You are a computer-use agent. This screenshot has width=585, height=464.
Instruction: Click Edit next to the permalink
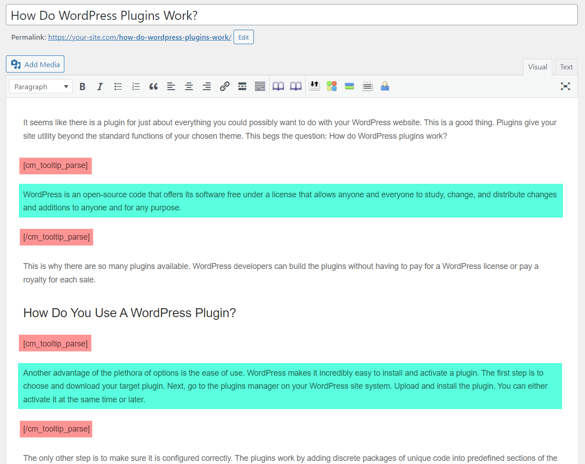tap(243, 37)
